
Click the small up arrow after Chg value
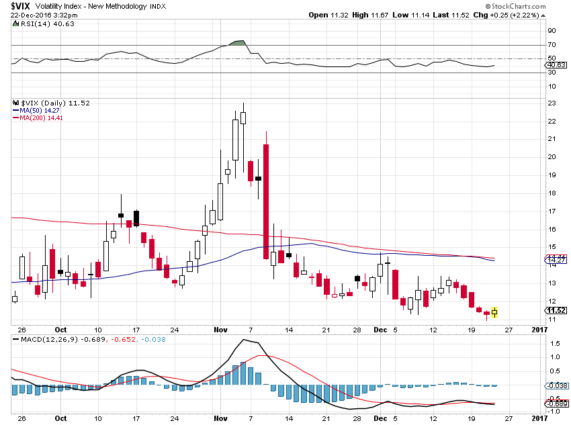tap(543, 15)
